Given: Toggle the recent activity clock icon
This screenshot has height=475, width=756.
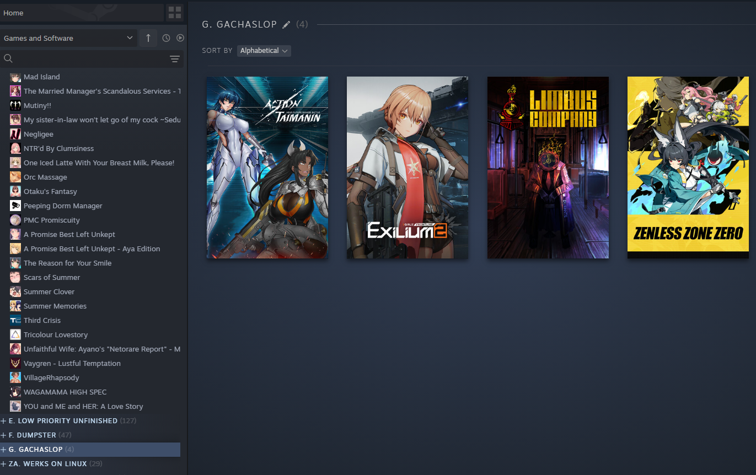Looking at the screenshot, I should (166, 38).
